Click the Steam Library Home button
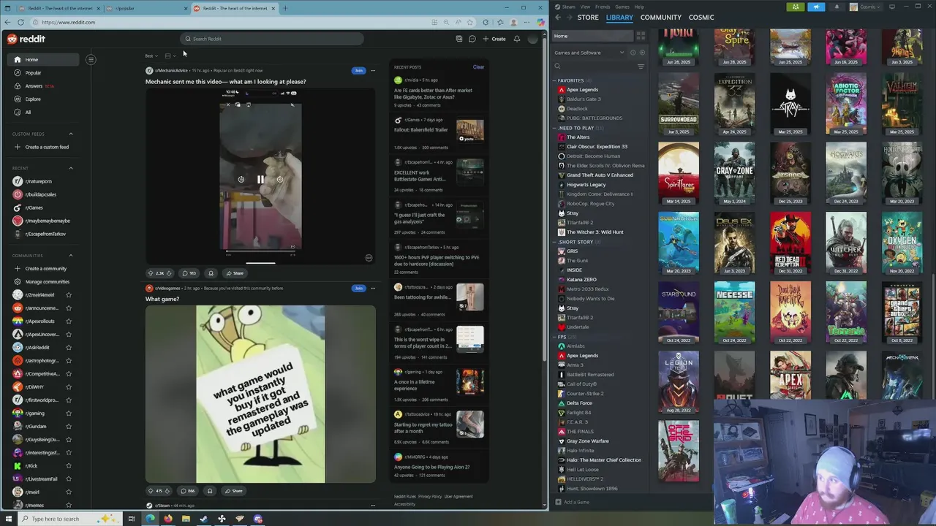Screen dimensions: 936x526 pyautogui.click(x=593, y=36)
